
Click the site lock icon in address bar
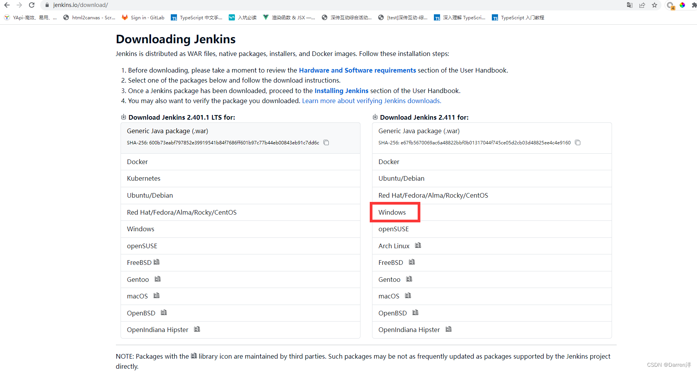tap(47, 5)
